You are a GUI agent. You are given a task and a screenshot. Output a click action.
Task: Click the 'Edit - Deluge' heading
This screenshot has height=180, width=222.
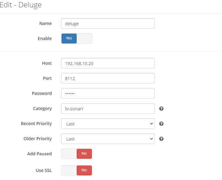click(x=21, y=5)
